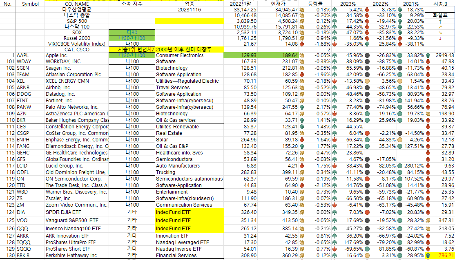Select Index Fund ETF cell in DIA row
This screenshot has height=260, width=455.
(x=189, y=212)
